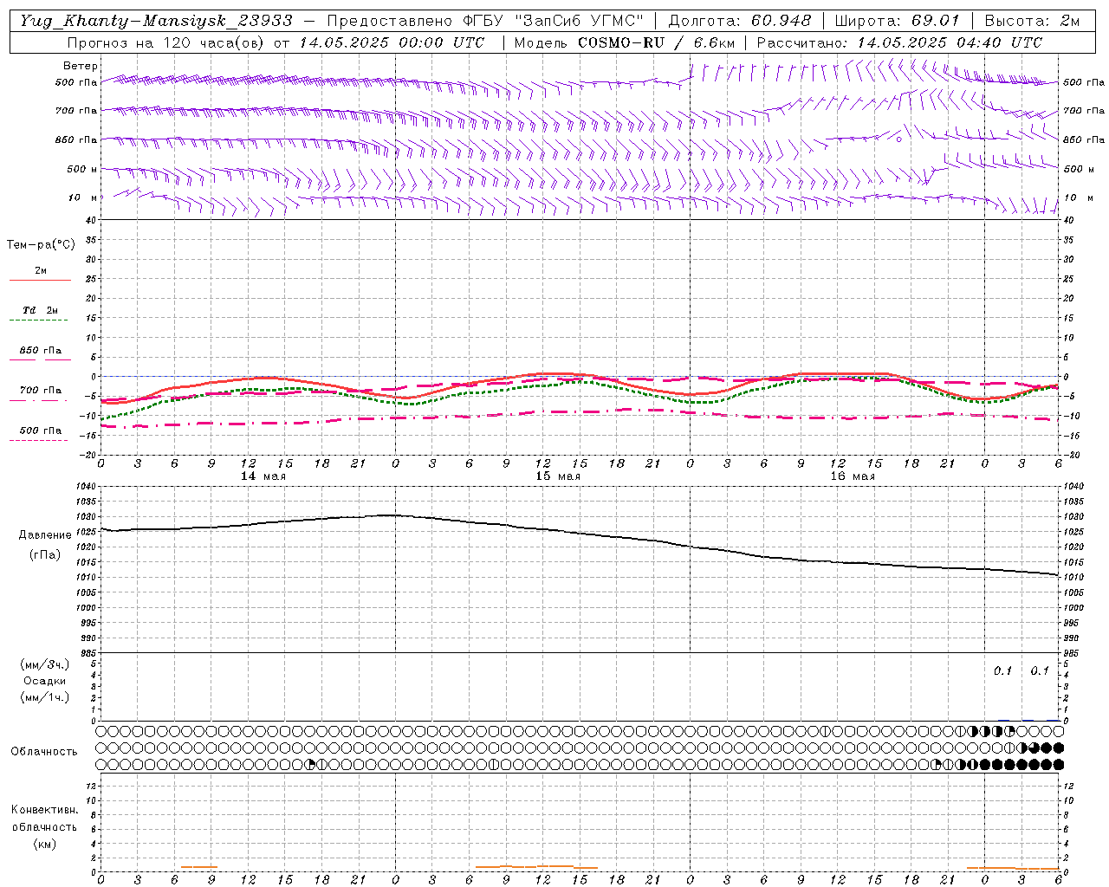Click the left 10 м wind level label
The height and width of the screenshot is (887, 1109).
point(83,197)
